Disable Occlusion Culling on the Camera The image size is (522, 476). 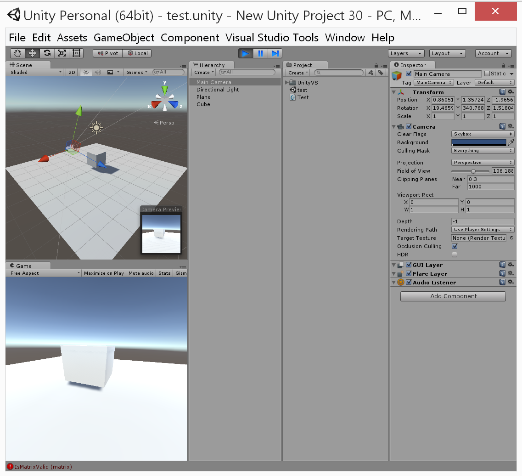coord(455,246)
